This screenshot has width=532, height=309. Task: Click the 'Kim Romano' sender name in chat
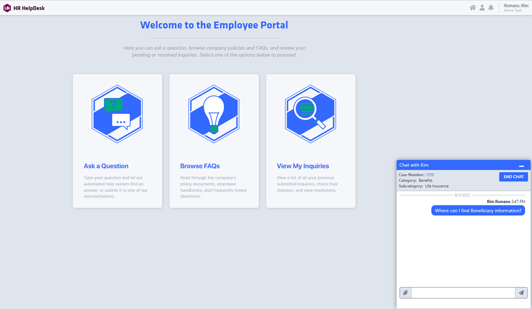[498, 202]
